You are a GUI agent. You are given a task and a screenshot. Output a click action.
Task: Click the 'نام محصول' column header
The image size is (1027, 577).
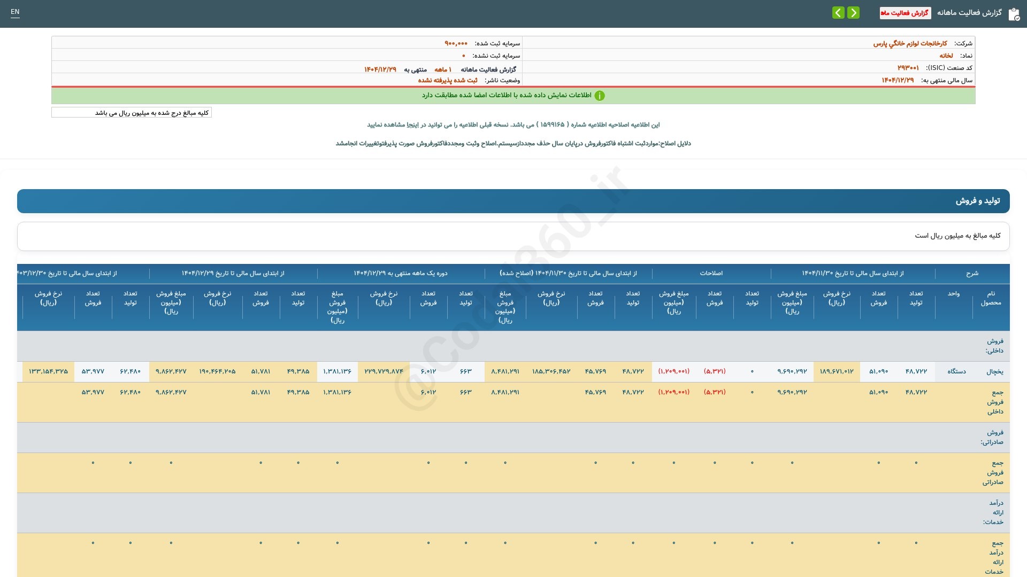(991, 298)
